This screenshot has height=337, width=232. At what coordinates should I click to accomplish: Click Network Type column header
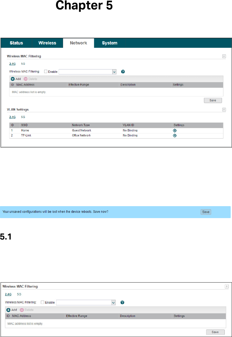81,125
